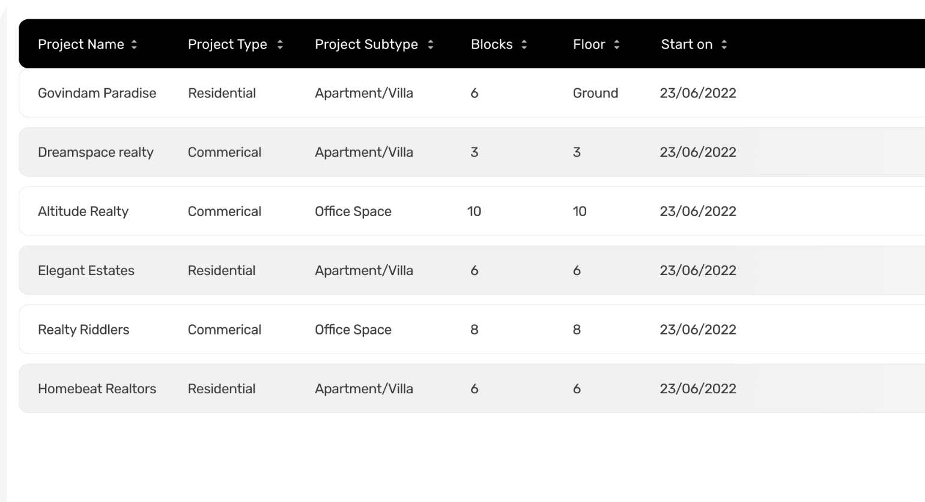
Task: Open Dreamspace realty project entry
Action: [x=472, y=152]
